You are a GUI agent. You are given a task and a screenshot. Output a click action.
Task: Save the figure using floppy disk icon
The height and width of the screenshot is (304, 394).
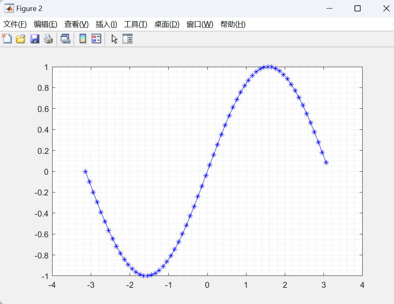35,39
